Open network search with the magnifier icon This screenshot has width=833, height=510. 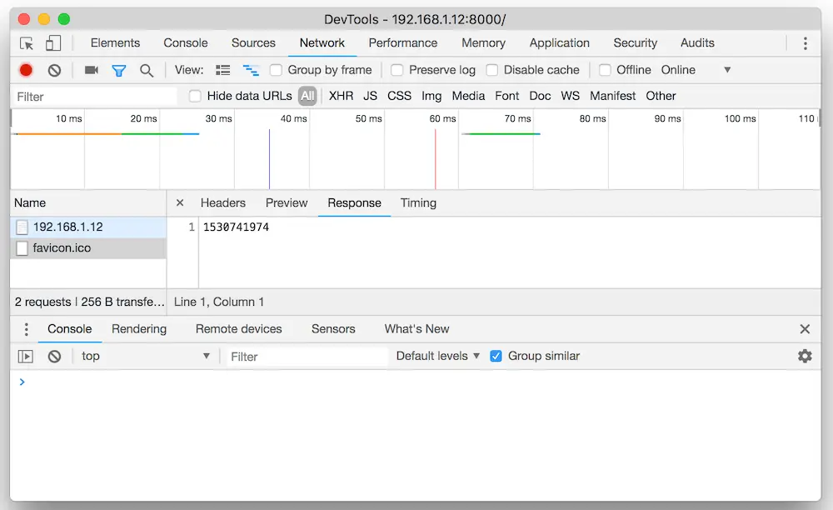click(147, 70)
